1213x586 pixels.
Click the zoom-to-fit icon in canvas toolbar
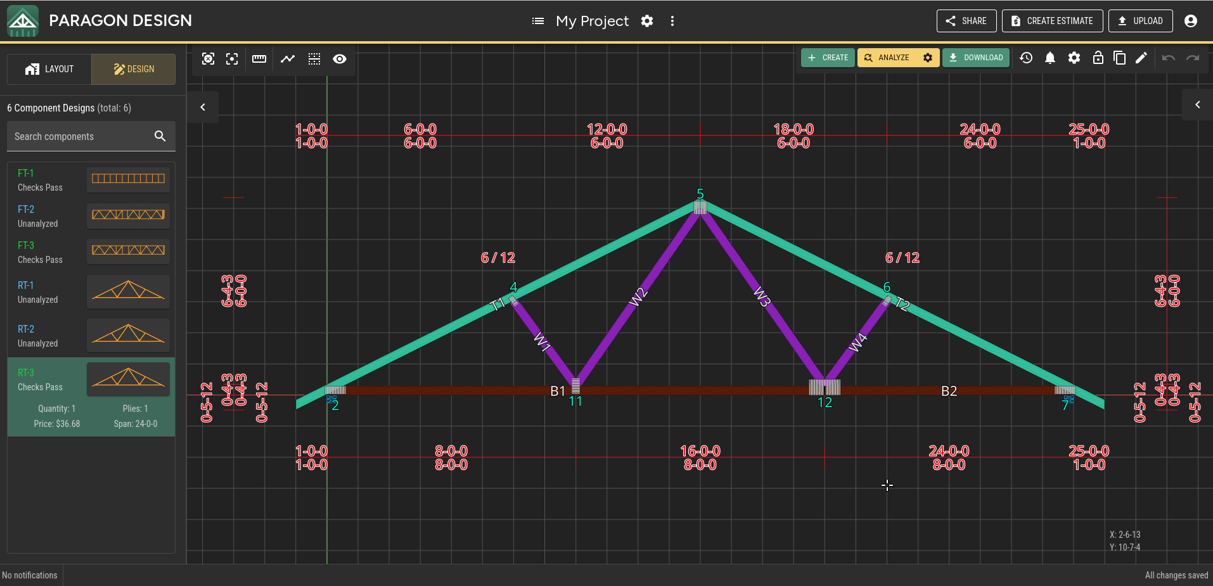(x=208, y=59)
